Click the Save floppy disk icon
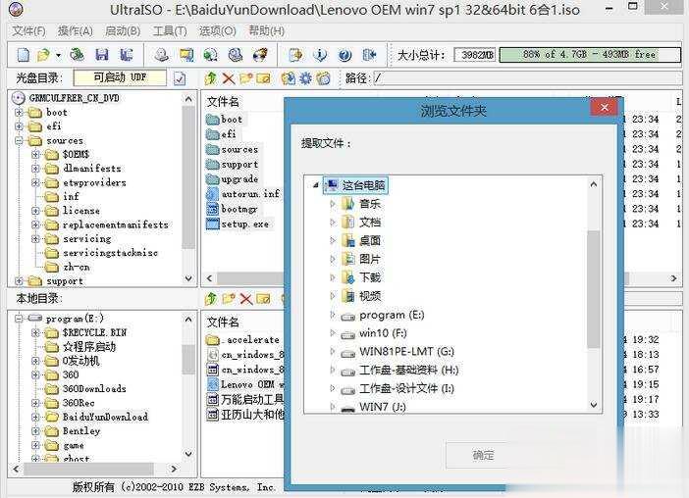The image size is (689, 498). [102, 55]
